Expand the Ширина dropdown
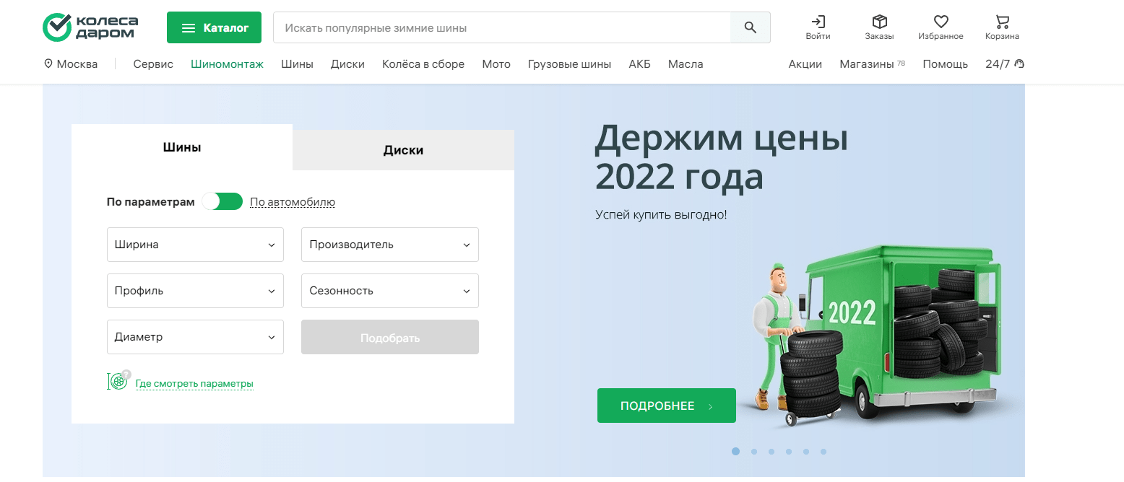 point(195,245)
